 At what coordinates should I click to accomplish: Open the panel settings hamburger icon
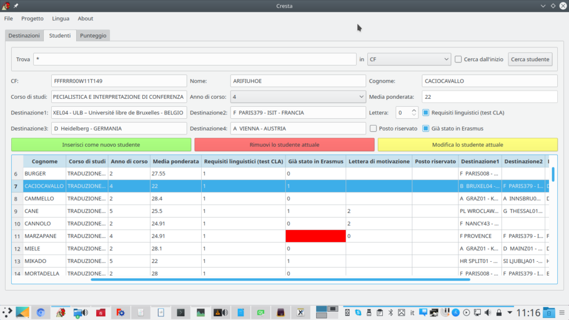(x=562, y=313)
